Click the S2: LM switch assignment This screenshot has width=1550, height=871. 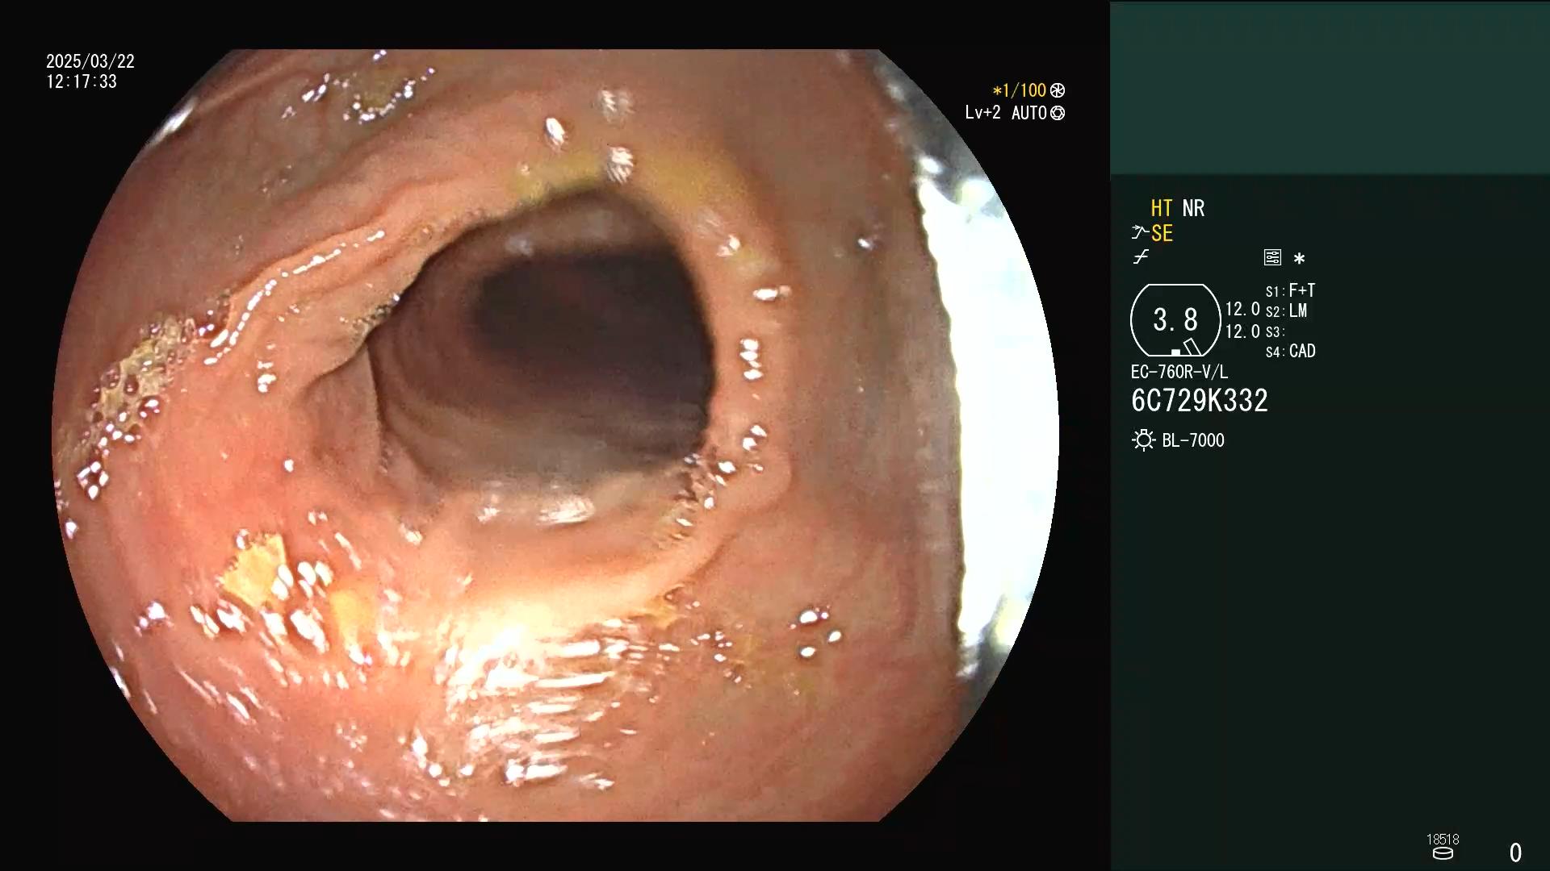(1286, 310)
